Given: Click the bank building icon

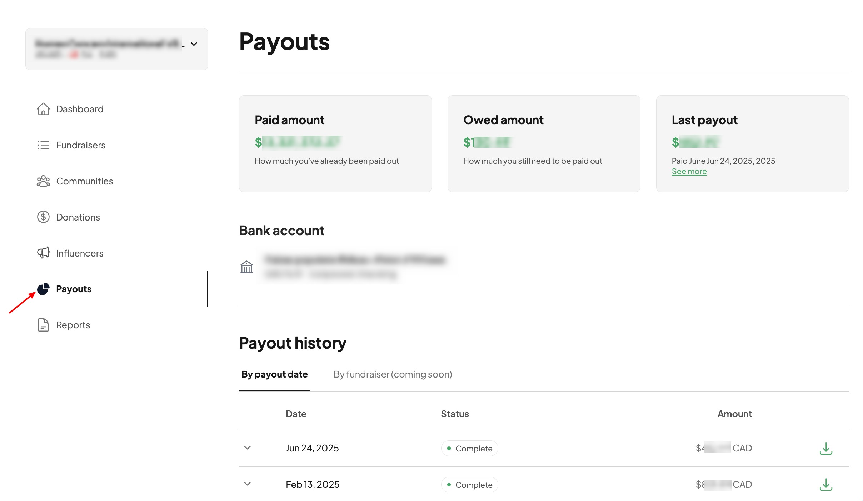Looking at the screenshot, I should coord(246,267).
